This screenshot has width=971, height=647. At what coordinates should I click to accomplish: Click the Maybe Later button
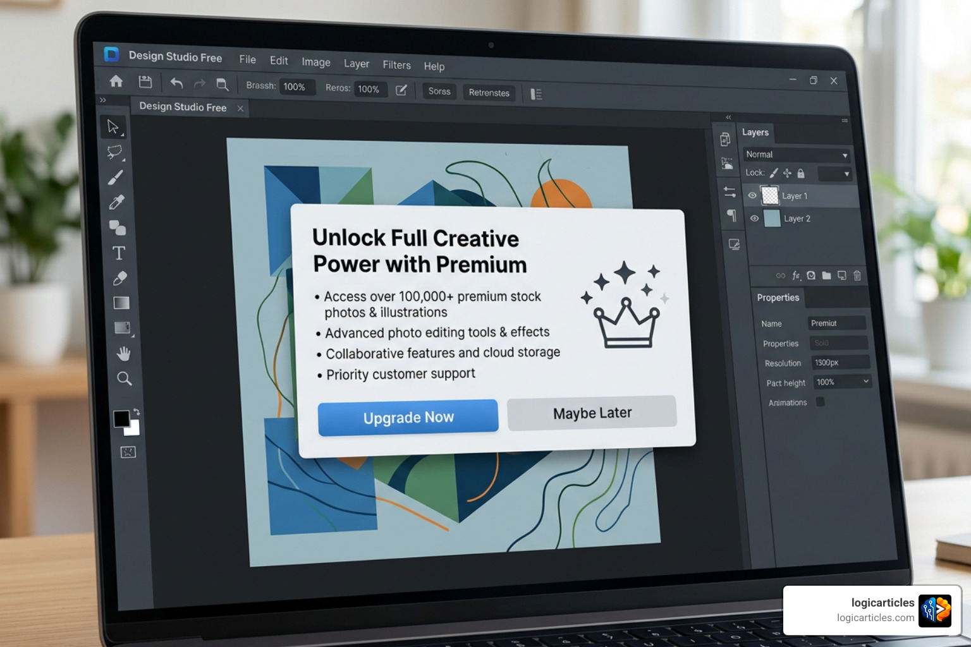tap(592, 413)
